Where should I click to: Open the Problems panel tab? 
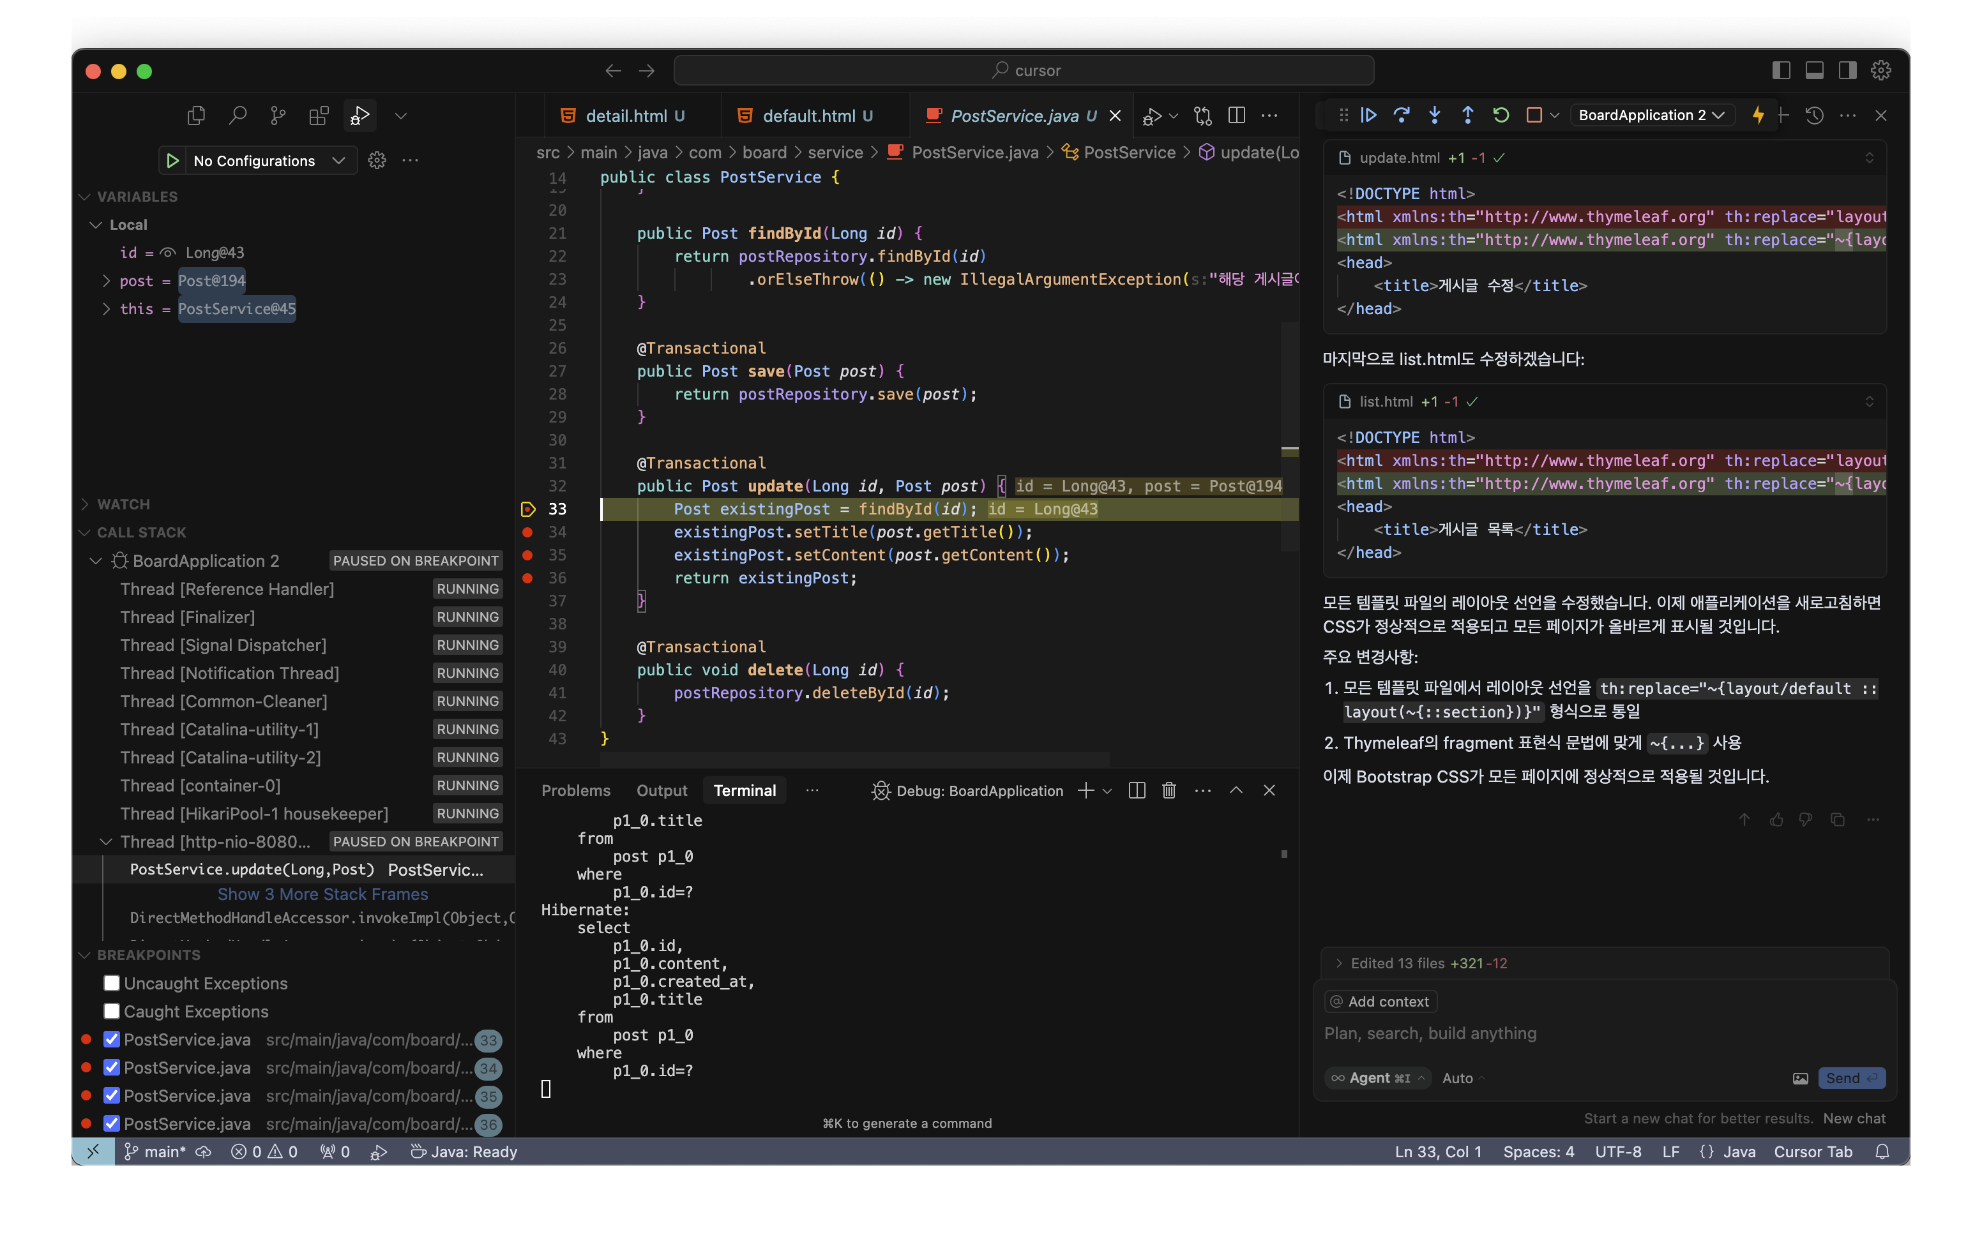(x=575, y=790)
